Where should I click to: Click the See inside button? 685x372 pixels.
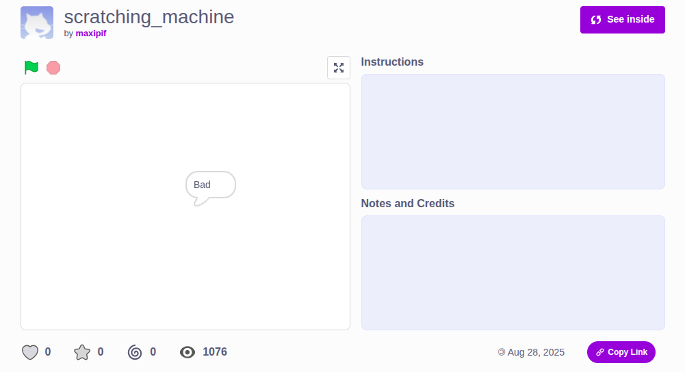(x=622, y=19)
